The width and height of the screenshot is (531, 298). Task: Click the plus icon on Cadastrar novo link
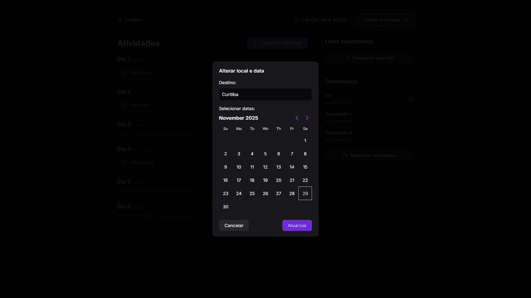347,58
